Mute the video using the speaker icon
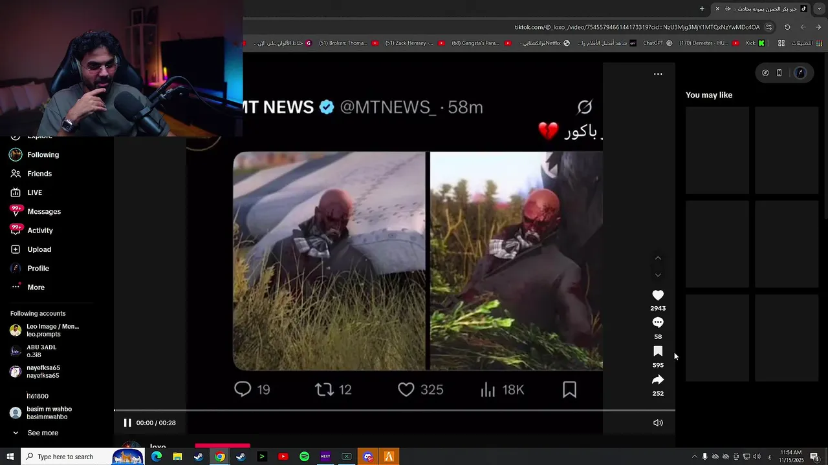 (658, 423)
